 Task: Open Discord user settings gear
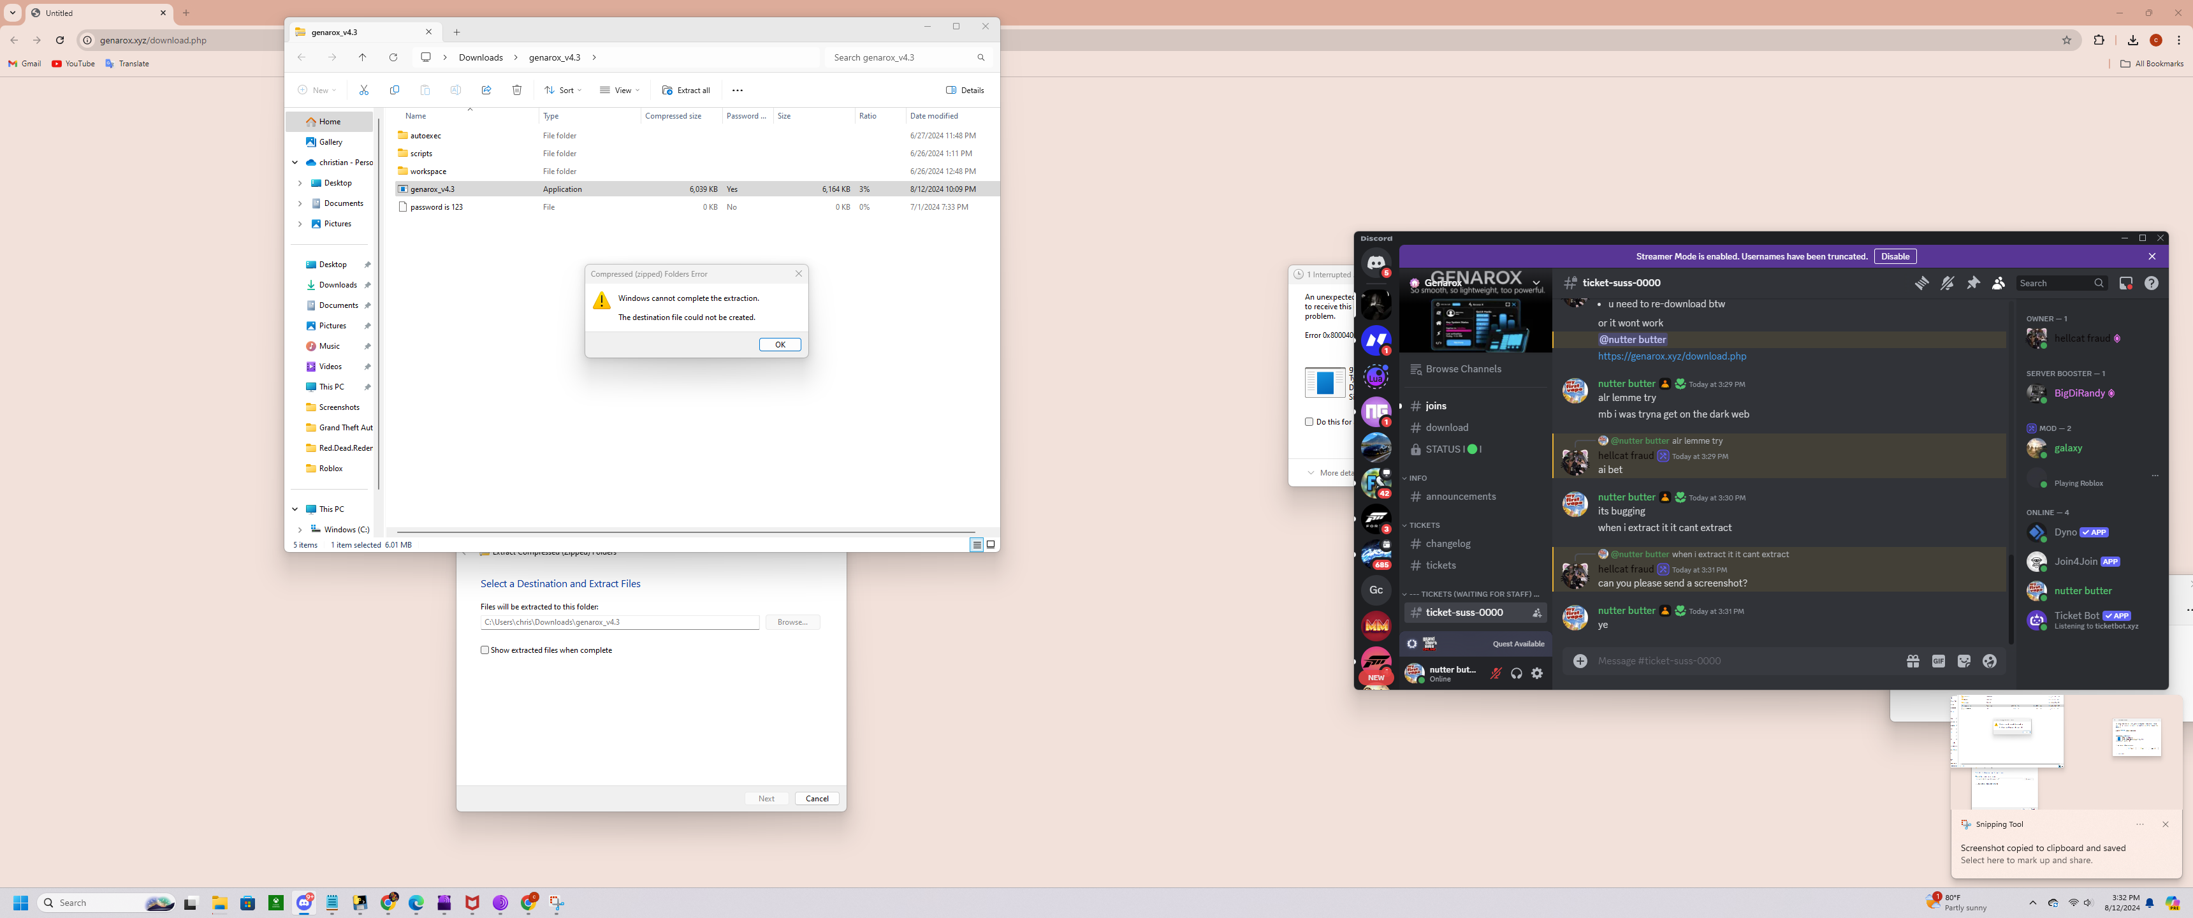point(1536,674)
